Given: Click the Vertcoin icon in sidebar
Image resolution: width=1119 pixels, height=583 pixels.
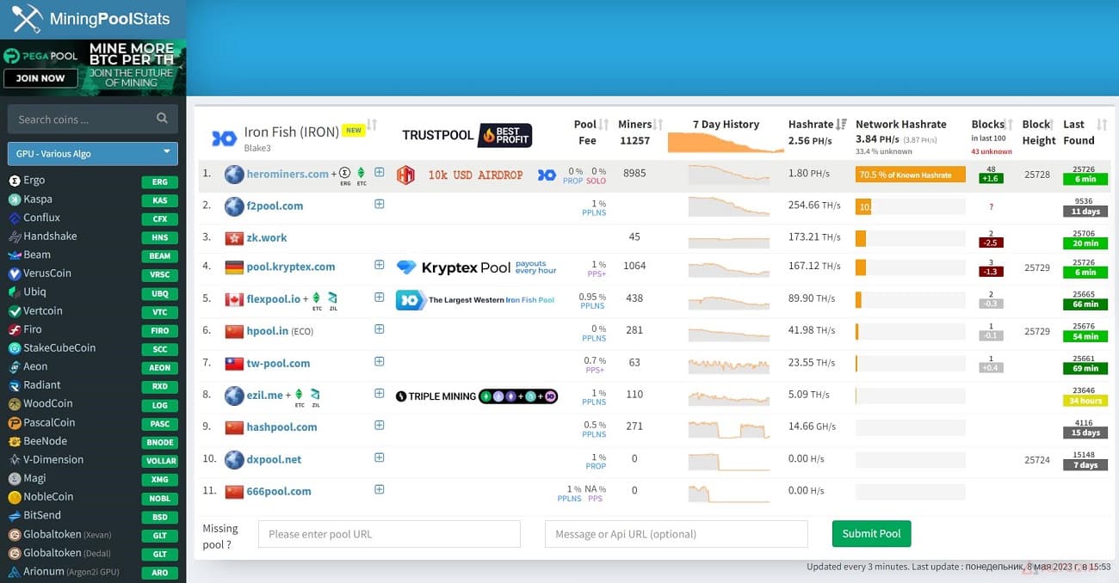Looking at the screenshot, I should coord(15,311).
